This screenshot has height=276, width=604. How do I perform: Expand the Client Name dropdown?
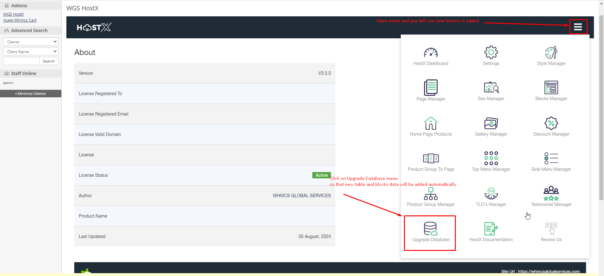click(x=31, y=51)
